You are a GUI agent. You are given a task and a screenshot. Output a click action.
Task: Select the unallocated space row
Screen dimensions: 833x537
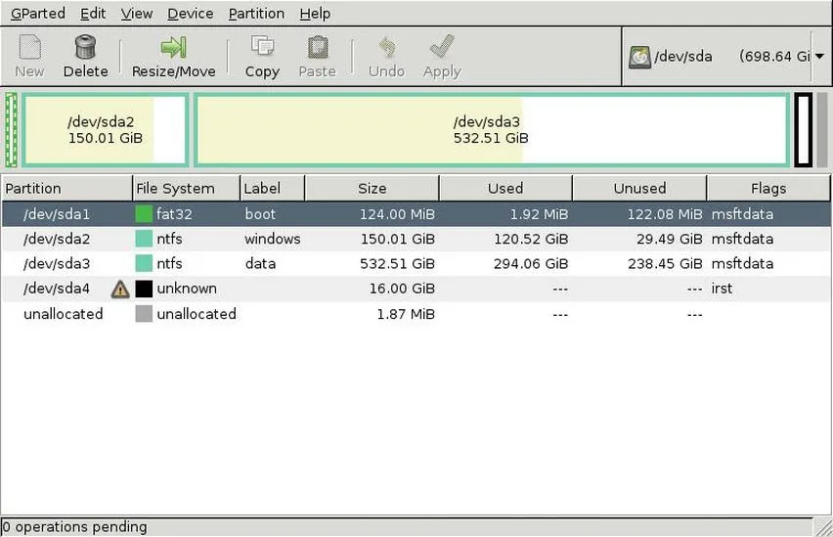[416, 314]
